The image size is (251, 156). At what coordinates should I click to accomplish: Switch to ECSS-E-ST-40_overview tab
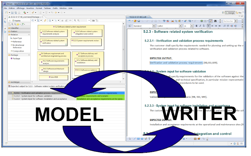(x=26, y=17)
